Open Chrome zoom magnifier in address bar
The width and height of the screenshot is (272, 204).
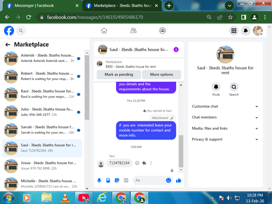209,17
